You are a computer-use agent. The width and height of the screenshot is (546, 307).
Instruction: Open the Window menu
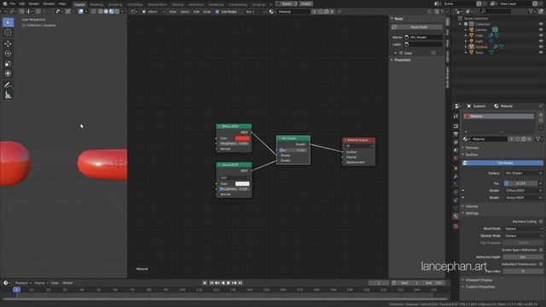point(49,3)
